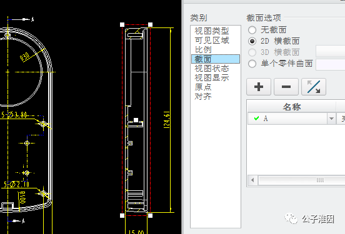
Task: Select 对齐 in category list
Action: point(203,97)
